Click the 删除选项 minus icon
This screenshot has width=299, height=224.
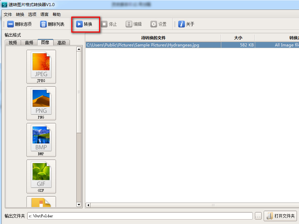(11, 24)
